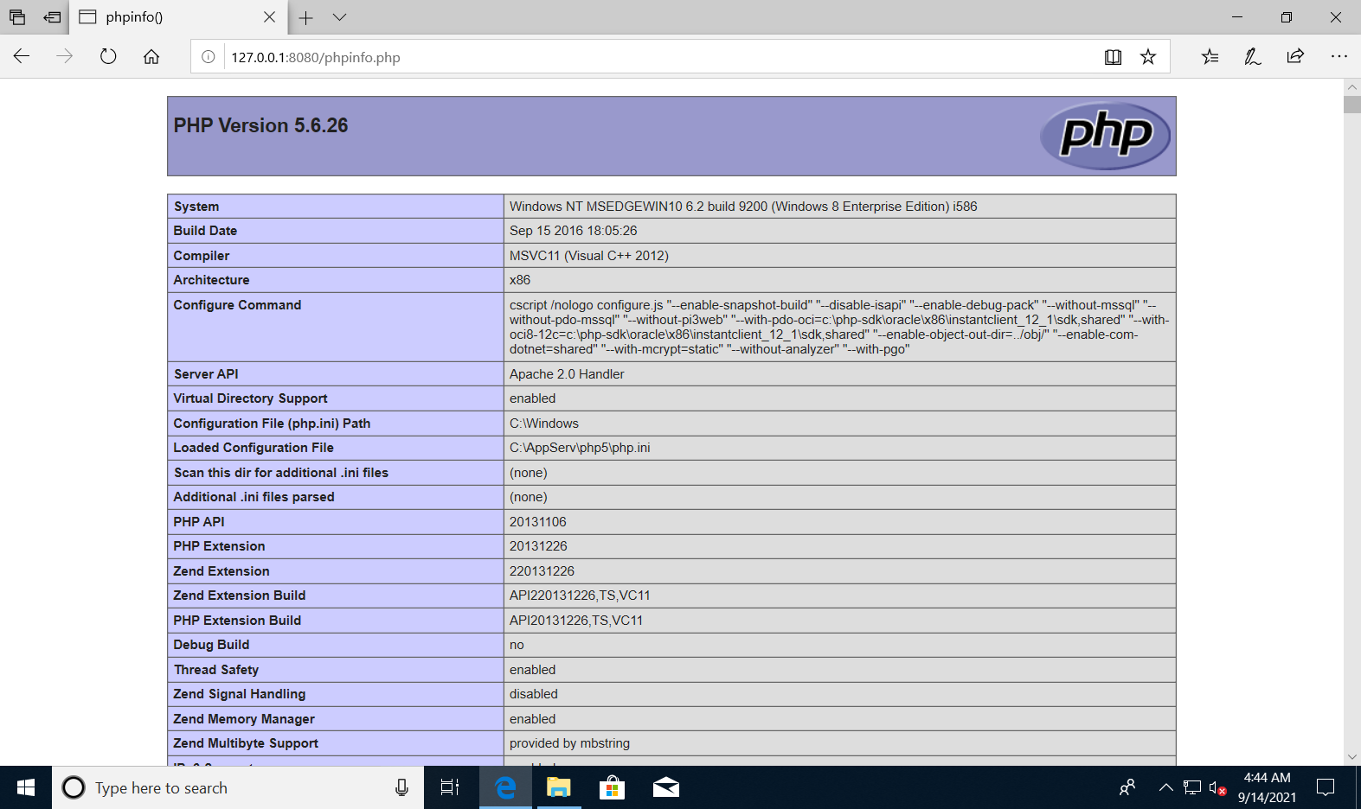Click the Zend Extension Build label
This screenshot has width=1361, height=809.
[x=239, y=596]
